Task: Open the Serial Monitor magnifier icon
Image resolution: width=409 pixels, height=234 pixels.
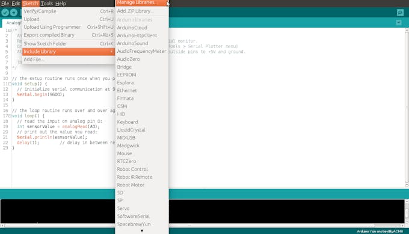Action: tap(400, 13)
